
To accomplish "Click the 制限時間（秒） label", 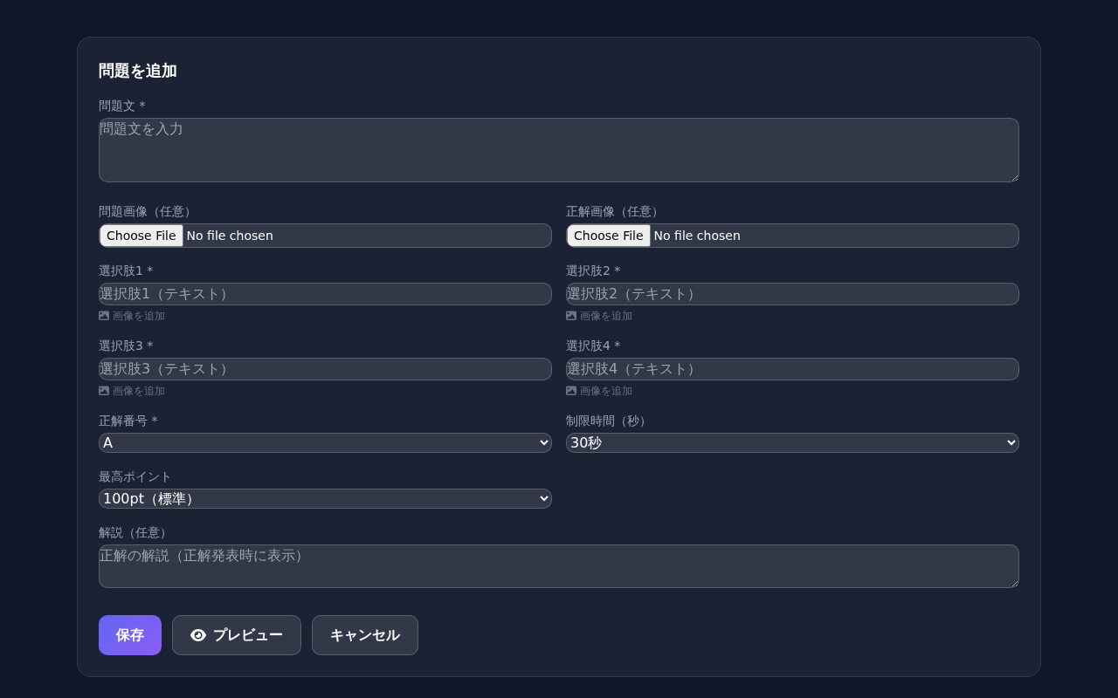I will (x=609, y=421).
